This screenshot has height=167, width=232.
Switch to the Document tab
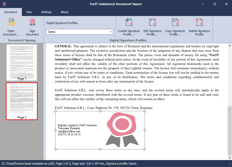click(11, 12)
